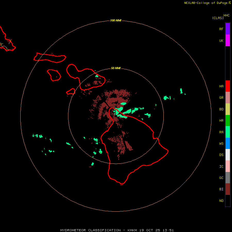The height and width of the screenshot is (232, 232).
Task: Click the IC legend label
Action: [x=221, y=166]
